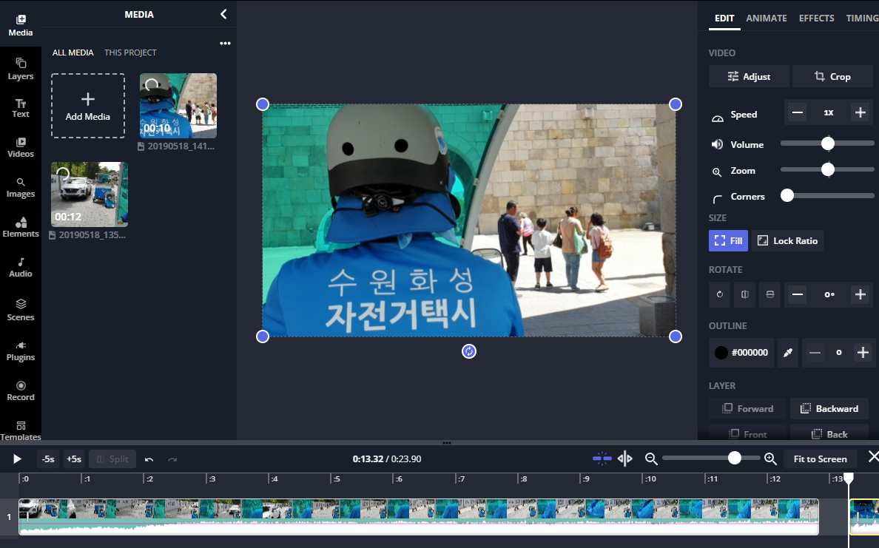Open the black outline color swatch

pos(721,352)
